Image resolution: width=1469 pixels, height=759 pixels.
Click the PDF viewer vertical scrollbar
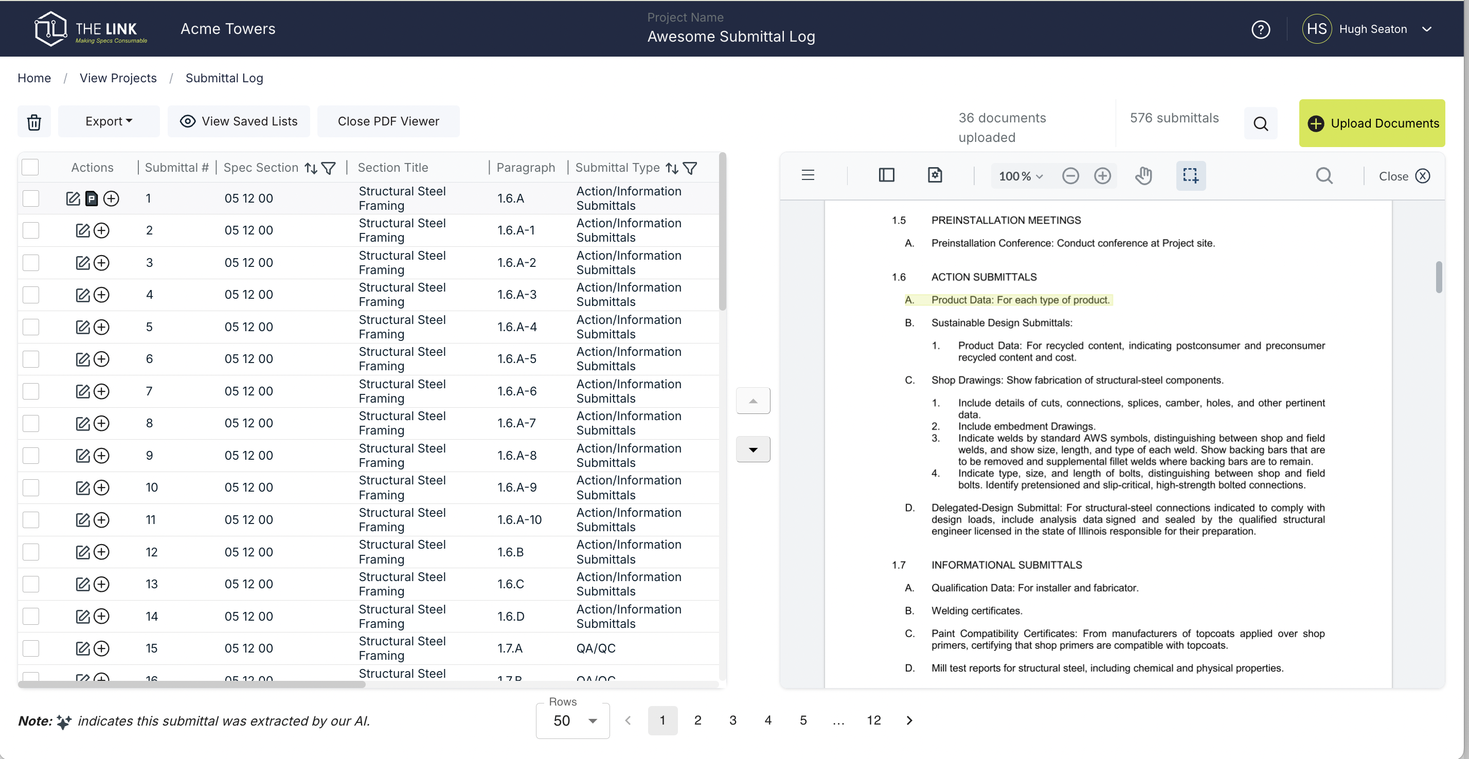pyautogui.click(x=1438, y=278)
